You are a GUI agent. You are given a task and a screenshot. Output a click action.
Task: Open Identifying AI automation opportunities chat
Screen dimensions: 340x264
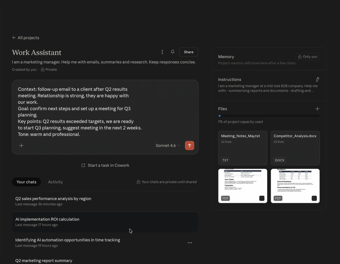pyautogui.click(x=105, y=242)
